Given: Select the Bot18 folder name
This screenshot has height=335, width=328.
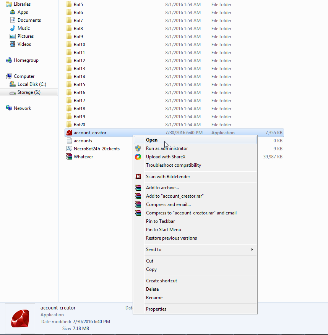Looking at the screenshot, I should 80,108.
